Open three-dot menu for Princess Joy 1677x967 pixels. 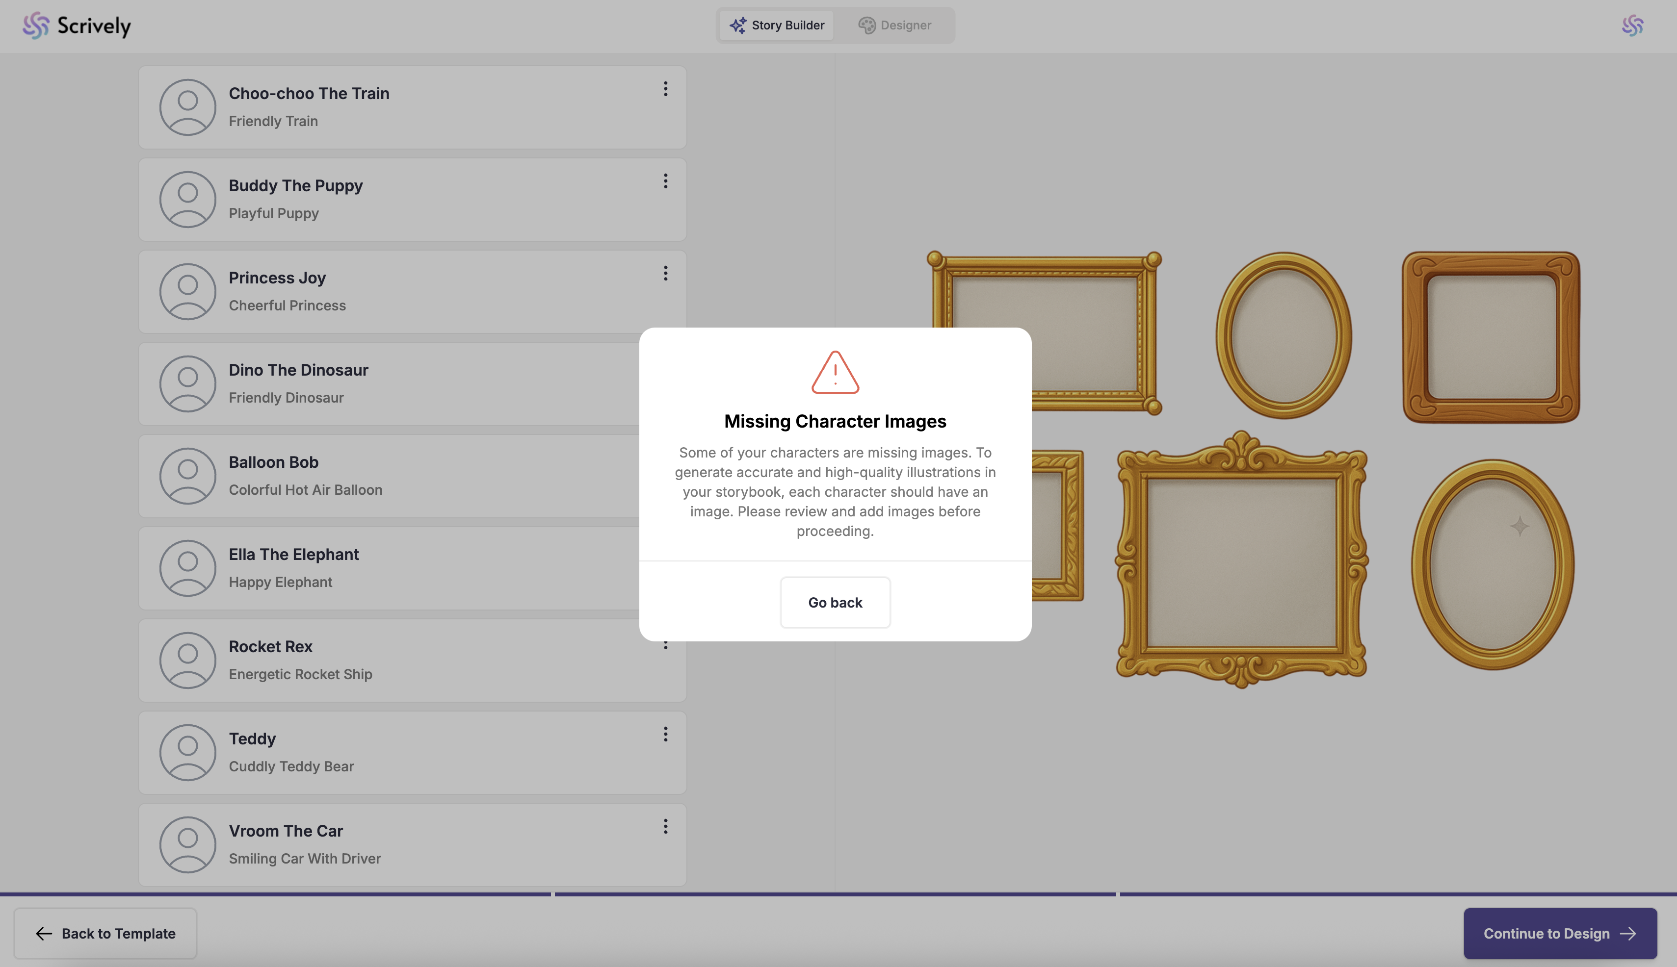[665, 274]
